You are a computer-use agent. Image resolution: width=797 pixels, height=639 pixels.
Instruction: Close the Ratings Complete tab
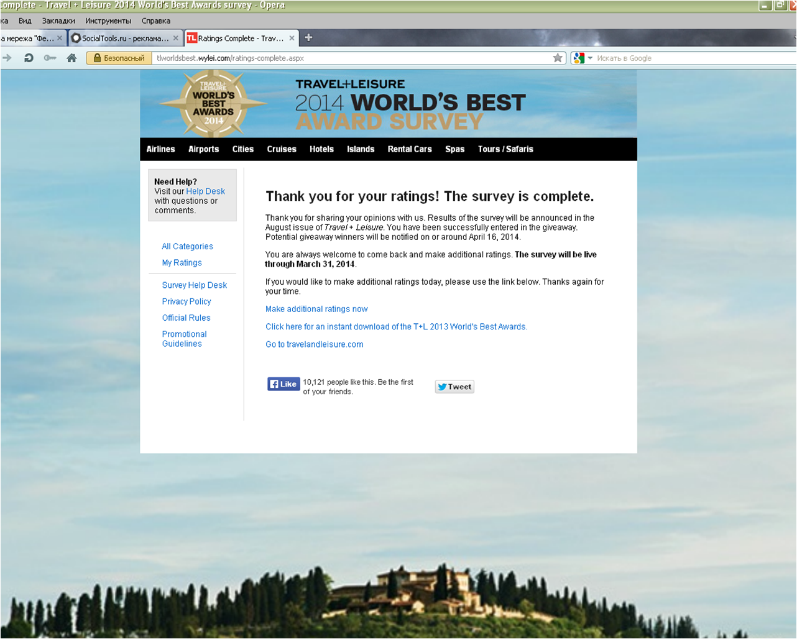tap(292, 38)
